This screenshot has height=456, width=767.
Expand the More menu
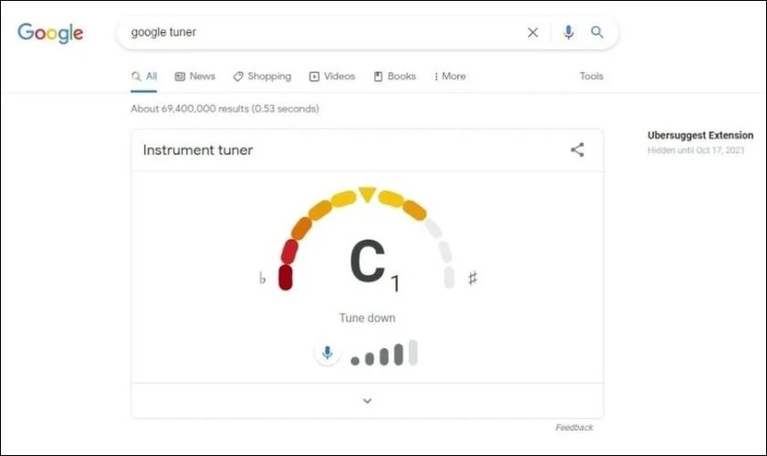tap(449, 77)
